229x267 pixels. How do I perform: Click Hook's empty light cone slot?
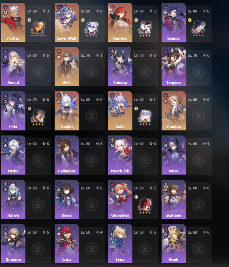[x=198, y=249]
